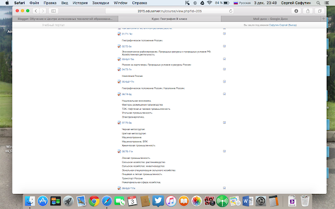Add a new Safari tab
This screenshot has width=335, height=209.
tap(323, 19)
